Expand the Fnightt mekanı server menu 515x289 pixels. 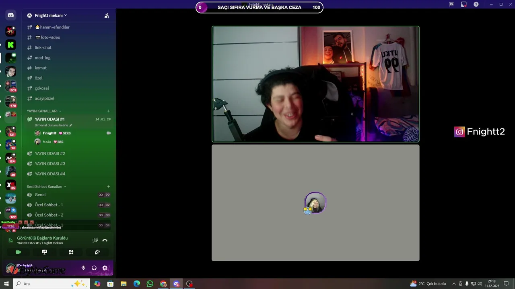[x=51, y=15]
